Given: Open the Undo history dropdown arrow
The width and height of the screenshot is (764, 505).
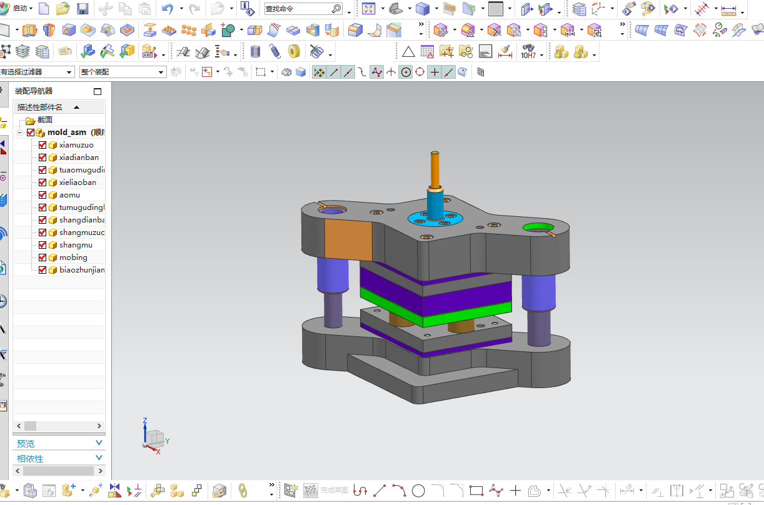Looking at the screenshot, I should click(x=181, y=9).
